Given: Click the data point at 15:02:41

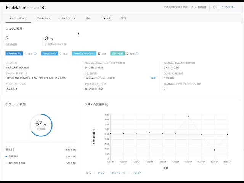Looking at the screenshot, I should coord(149,133).
